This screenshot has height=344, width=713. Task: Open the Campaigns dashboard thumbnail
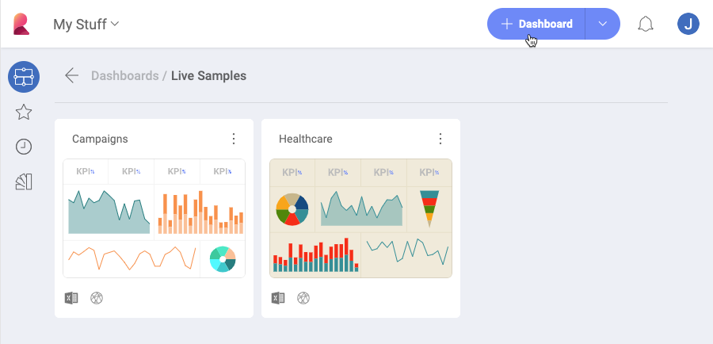click(154, 218)
